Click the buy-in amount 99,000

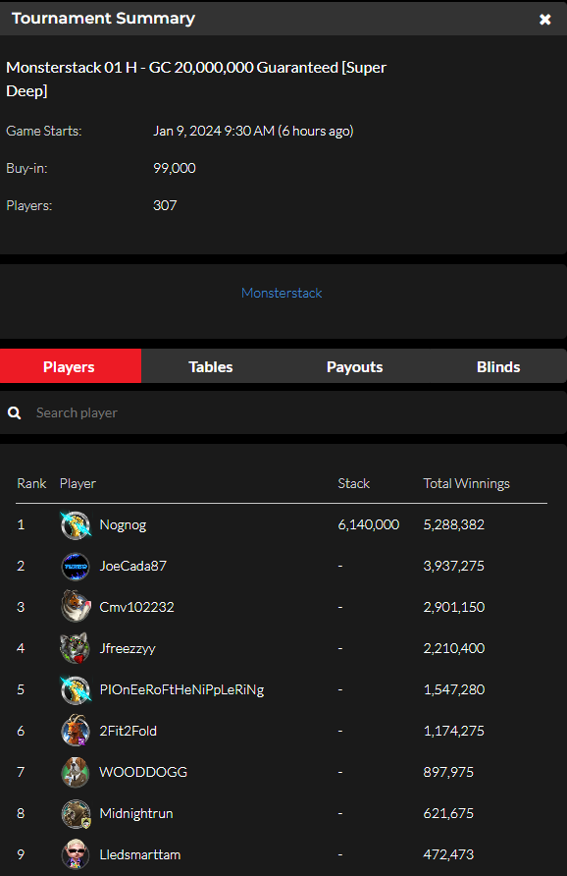click(x=174, y=168)
